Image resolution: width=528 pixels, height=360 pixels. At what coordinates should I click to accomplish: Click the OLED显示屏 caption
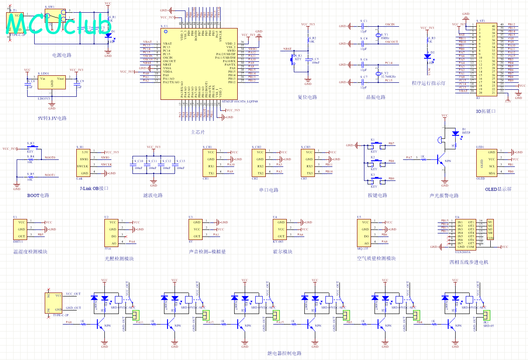coord(498,189)
